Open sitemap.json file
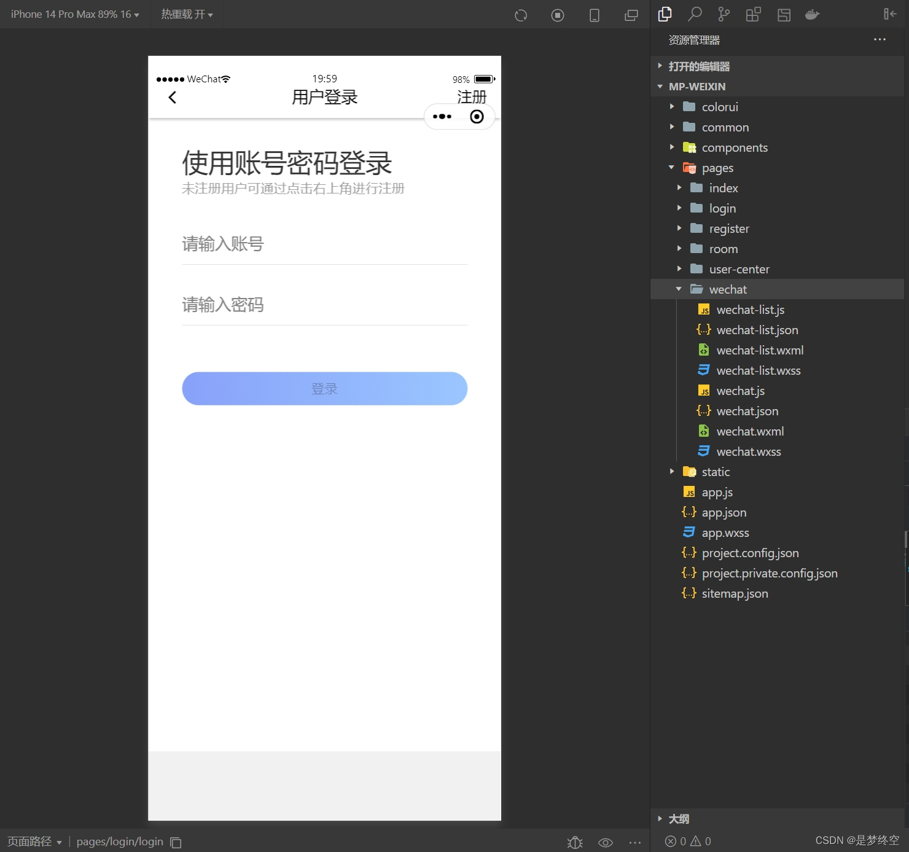 click(777, 593)
